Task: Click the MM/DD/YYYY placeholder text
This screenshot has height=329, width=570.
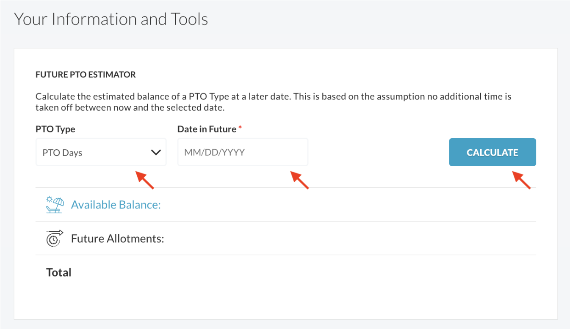Action: tap(214, 153)
